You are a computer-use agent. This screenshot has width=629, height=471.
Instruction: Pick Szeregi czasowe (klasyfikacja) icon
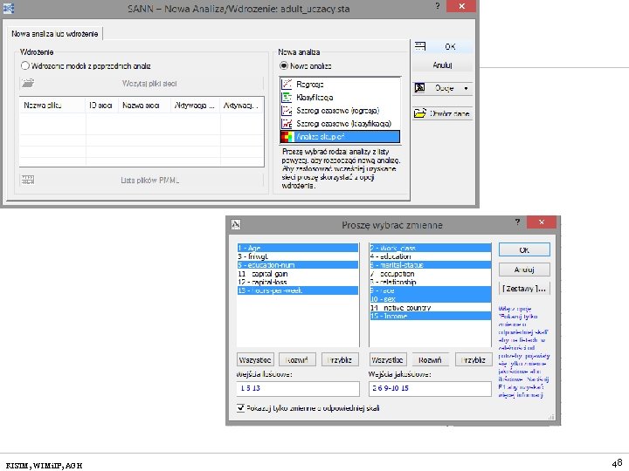tap(287, 123)
